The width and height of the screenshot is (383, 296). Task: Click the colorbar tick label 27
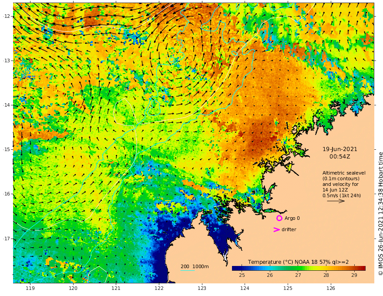click(298, 275)
